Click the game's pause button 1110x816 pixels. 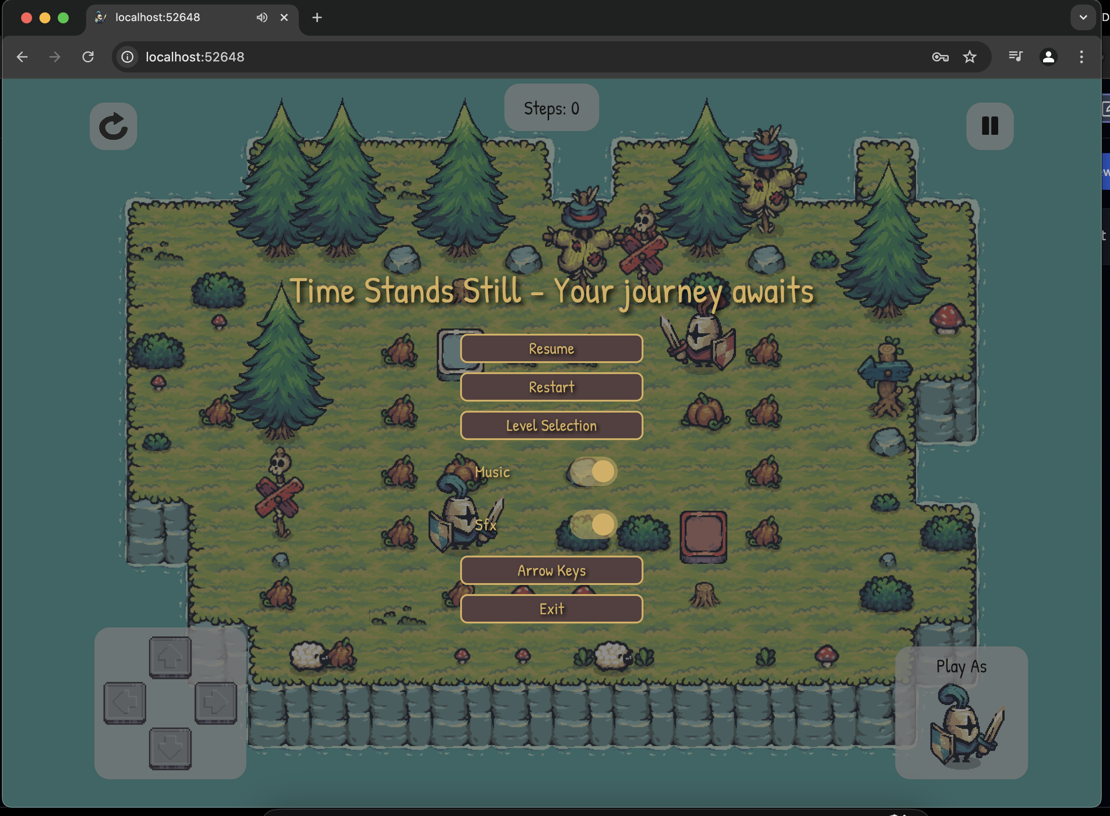pyautogui.click(x=989, y=126)
